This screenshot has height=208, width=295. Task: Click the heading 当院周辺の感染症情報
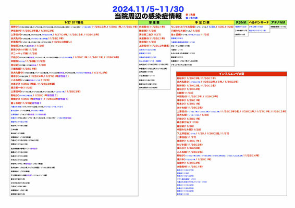(148, 16)
